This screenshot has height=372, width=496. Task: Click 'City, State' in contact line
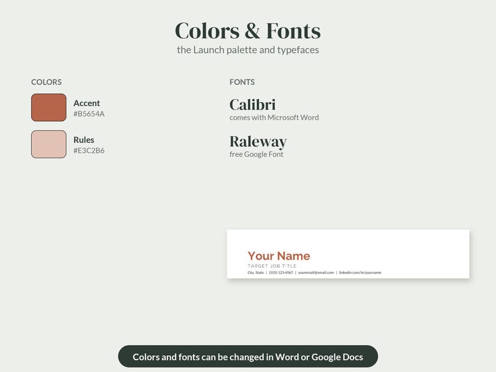[x=255, y=272]
